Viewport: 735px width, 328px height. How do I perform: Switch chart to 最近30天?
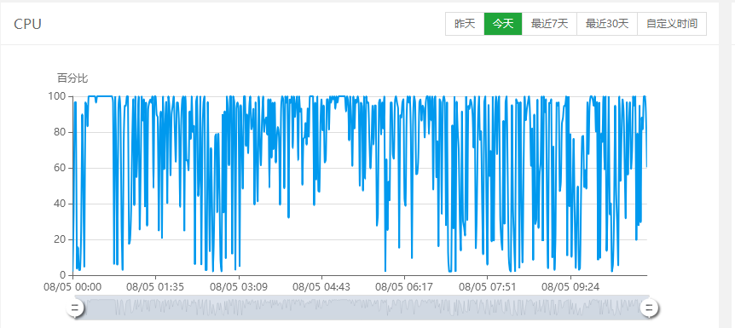(x=607, y=24)
